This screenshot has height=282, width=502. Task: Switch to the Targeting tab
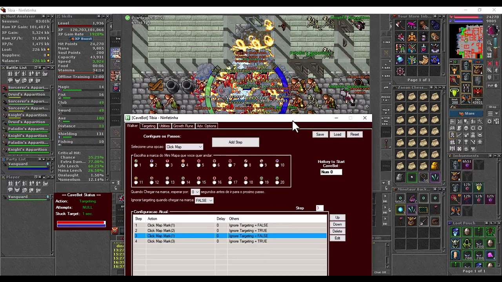point(148,126)
